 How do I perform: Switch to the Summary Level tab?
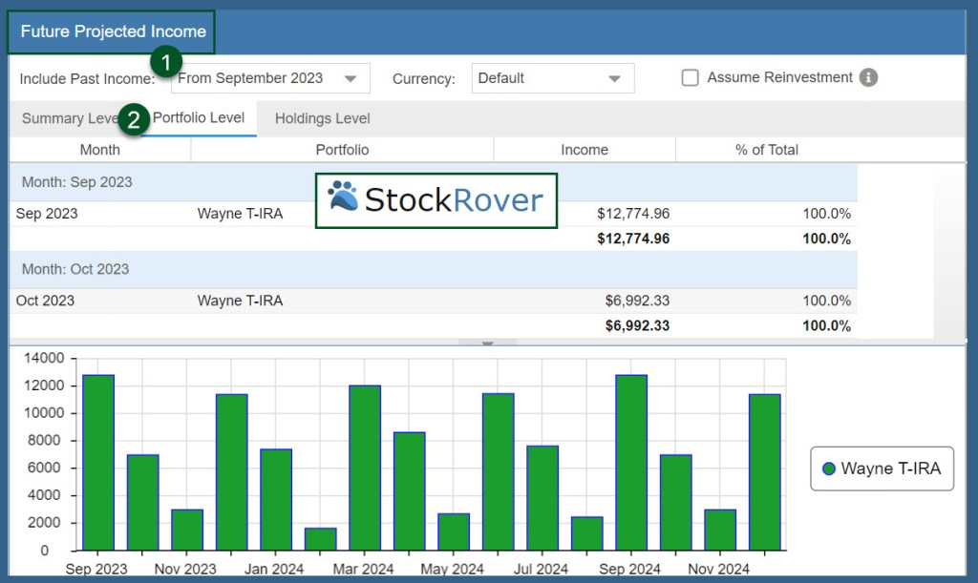[x=67, y=118]
